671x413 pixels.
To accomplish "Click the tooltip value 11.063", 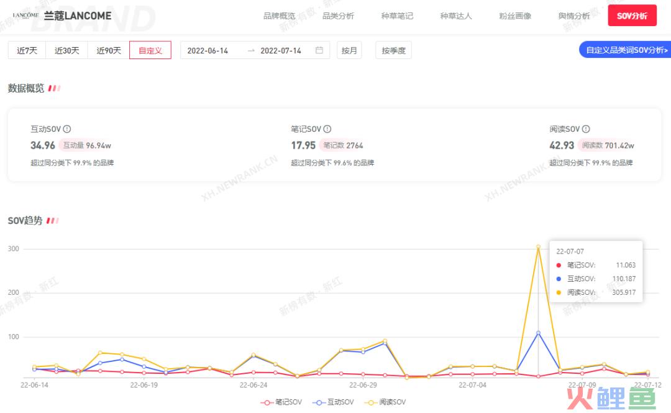I will coord(626,265).
